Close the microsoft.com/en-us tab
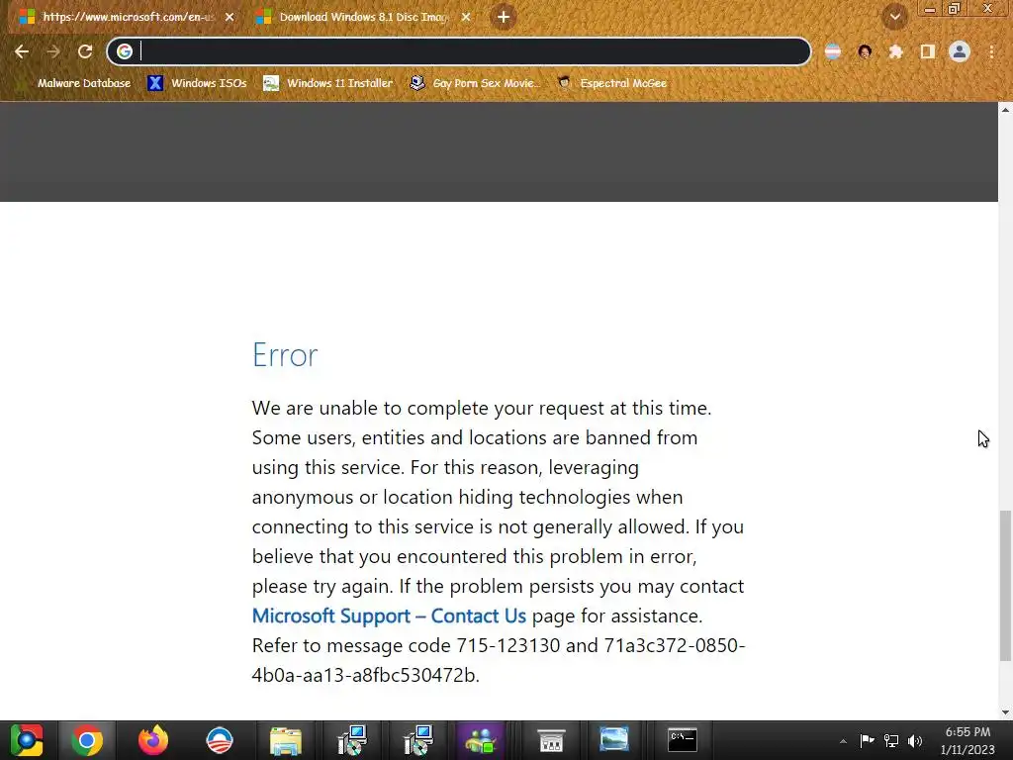1013x760 pixels. click(230, 18)
